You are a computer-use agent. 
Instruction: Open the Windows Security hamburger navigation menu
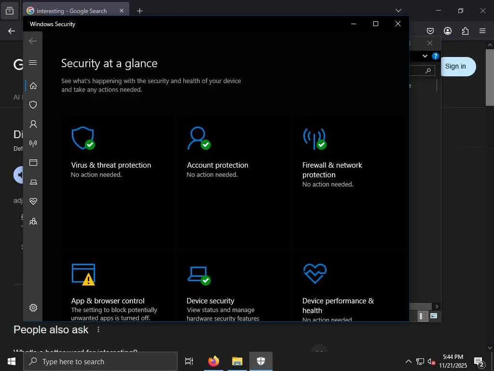point(33,62)
